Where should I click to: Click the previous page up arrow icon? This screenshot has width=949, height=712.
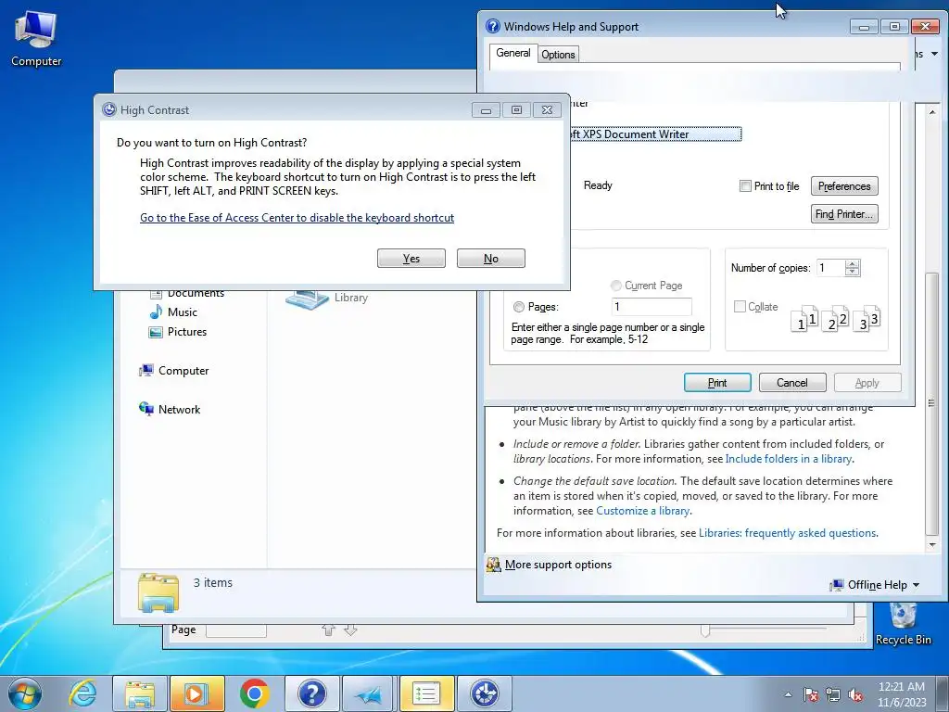329,630
